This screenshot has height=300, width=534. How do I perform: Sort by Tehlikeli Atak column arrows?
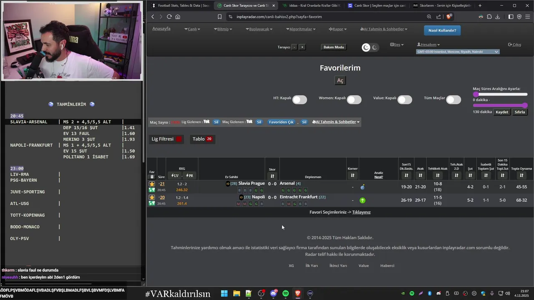(438, 175)
